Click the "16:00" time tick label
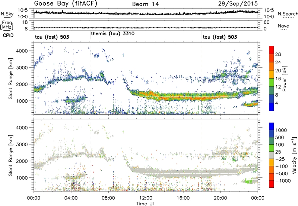The image size is (298, 206). [x=183, y=198]
